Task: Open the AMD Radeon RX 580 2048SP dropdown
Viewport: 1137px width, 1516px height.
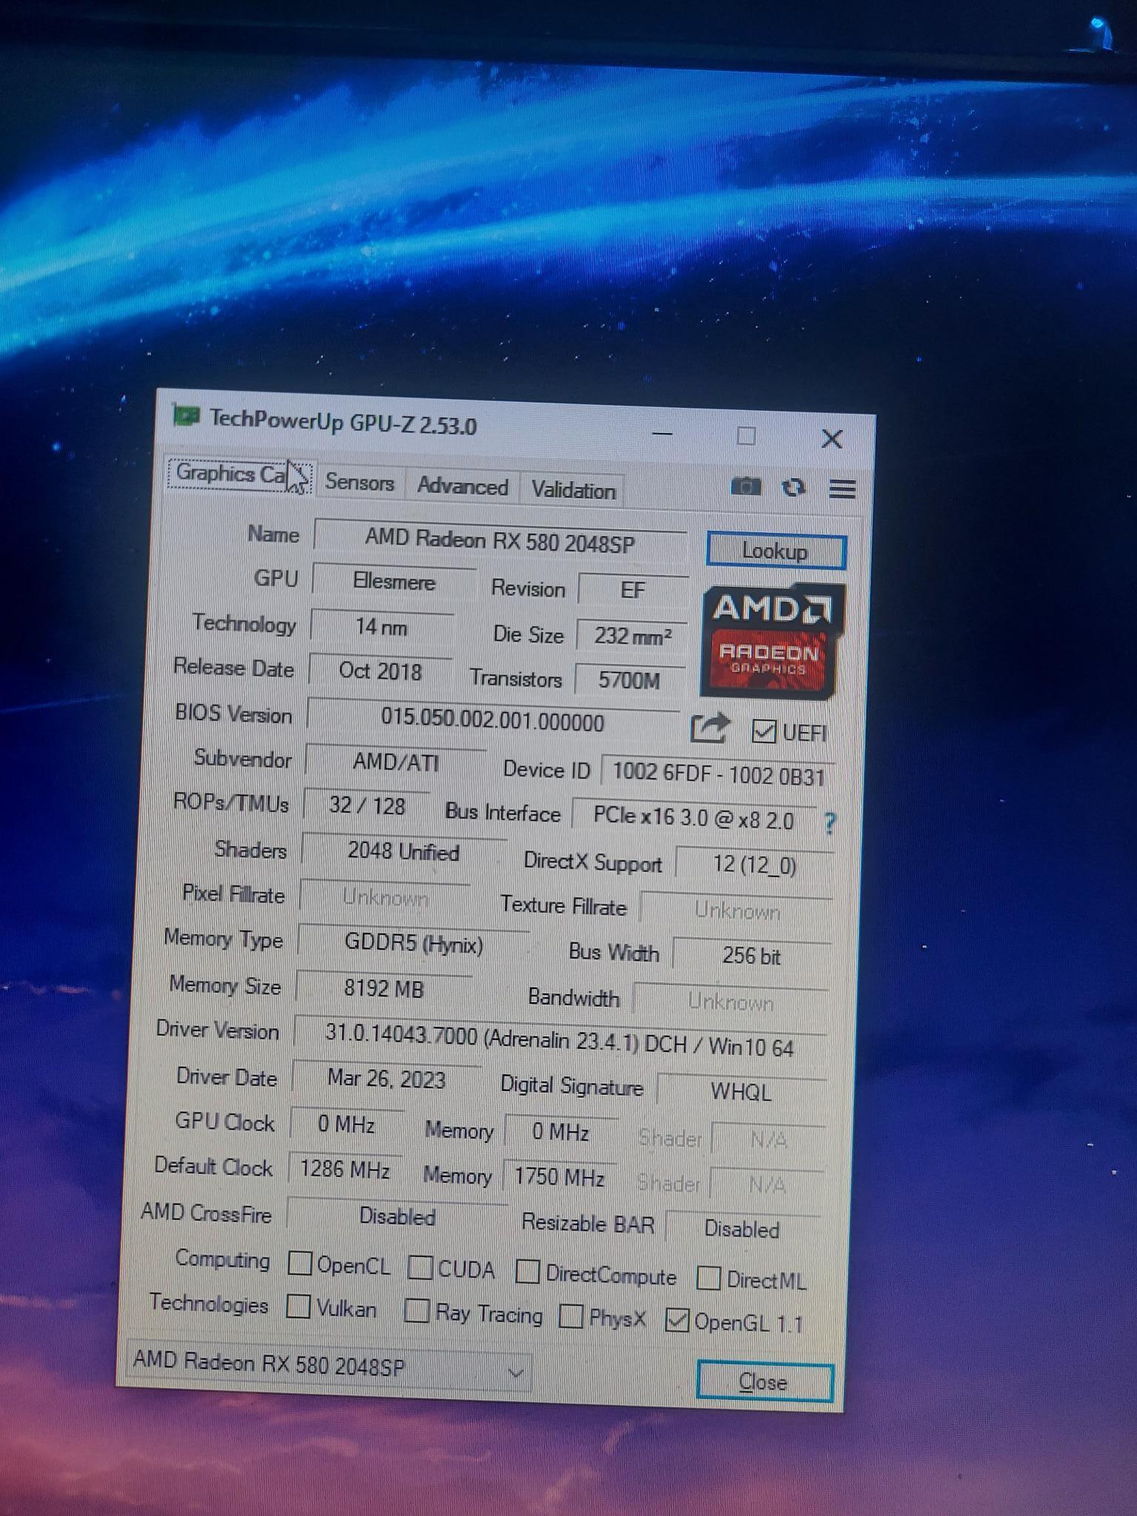Action: click(x=328, y=1366)
